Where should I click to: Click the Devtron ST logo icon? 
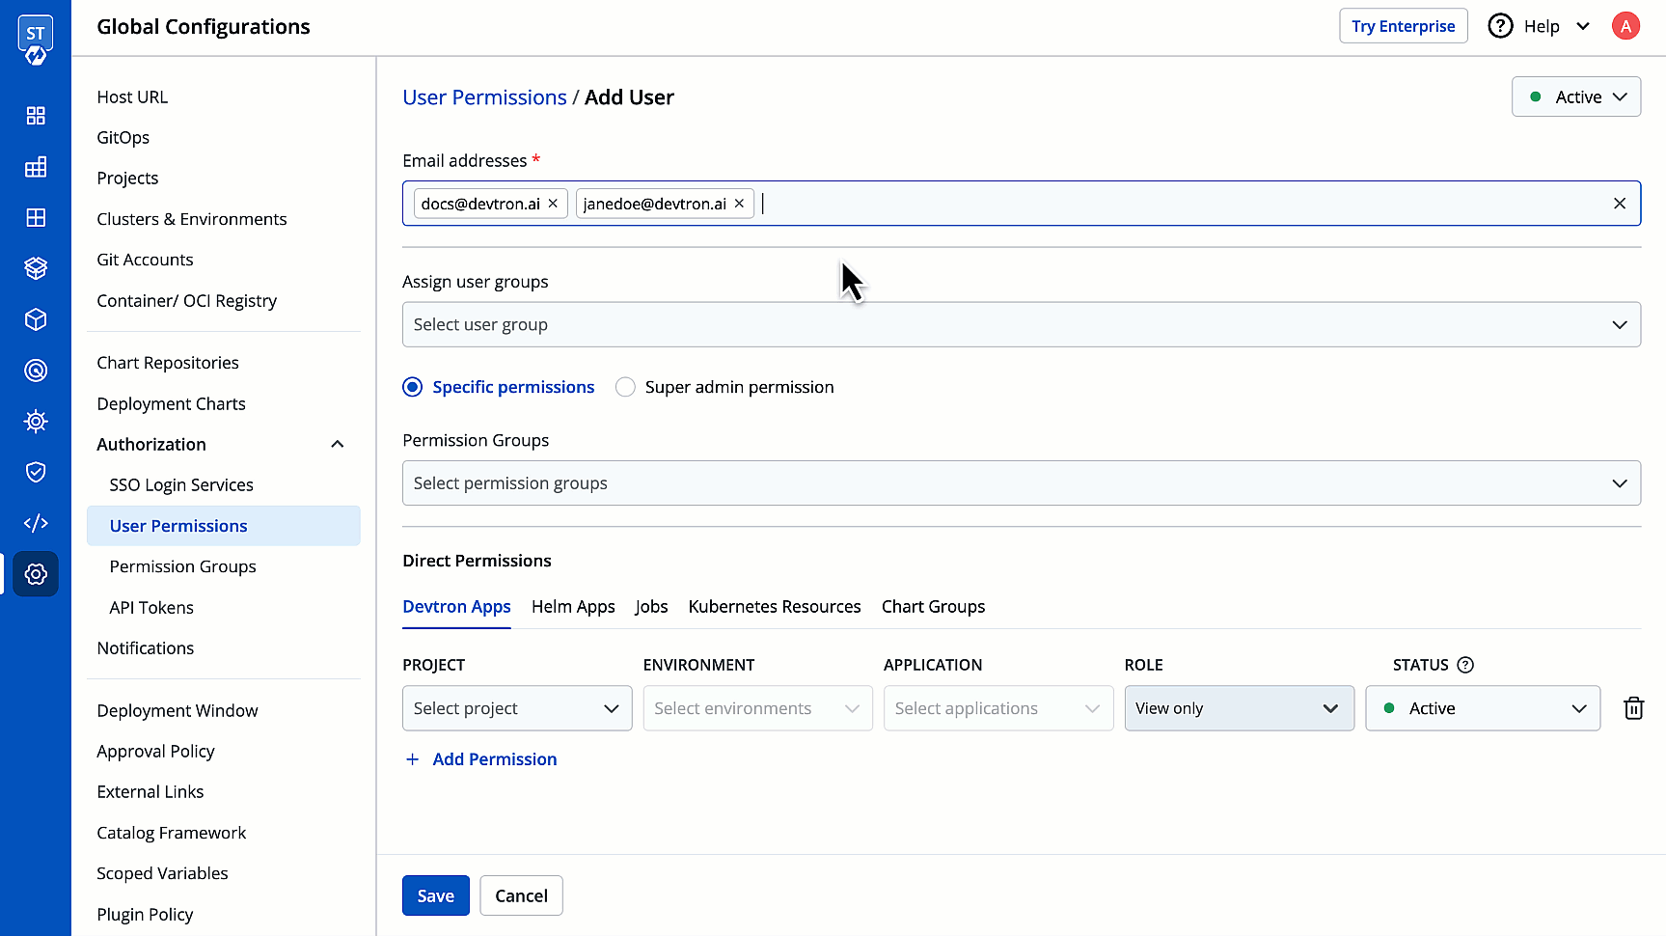click(x=36, y=41)
